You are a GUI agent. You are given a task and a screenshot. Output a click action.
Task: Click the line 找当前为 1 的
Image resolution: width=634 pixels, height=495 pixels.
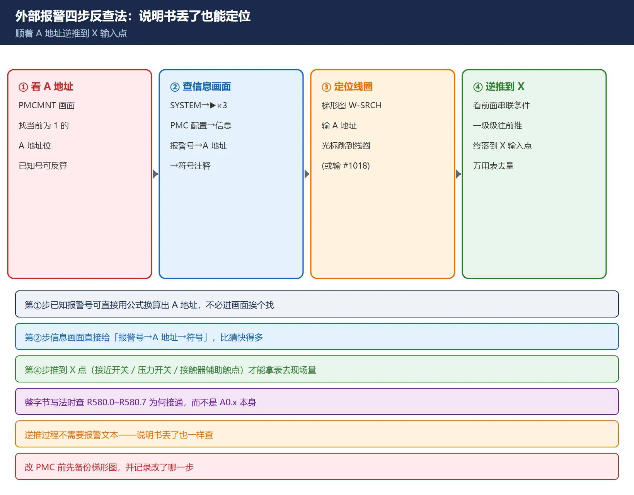coord(44,125)
